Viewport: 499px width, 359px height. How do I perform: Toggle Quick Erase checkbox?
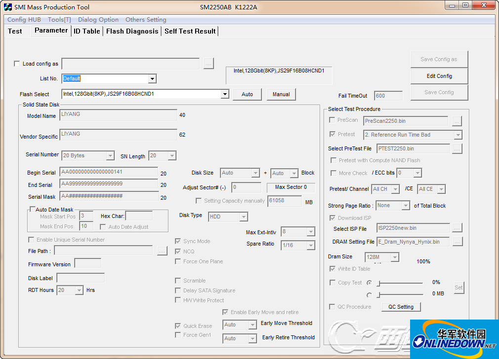point(178,326)
